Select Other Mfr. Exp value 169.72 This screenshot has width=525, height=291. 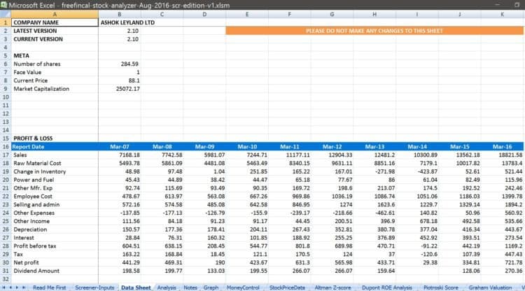[x=289, y=188]
